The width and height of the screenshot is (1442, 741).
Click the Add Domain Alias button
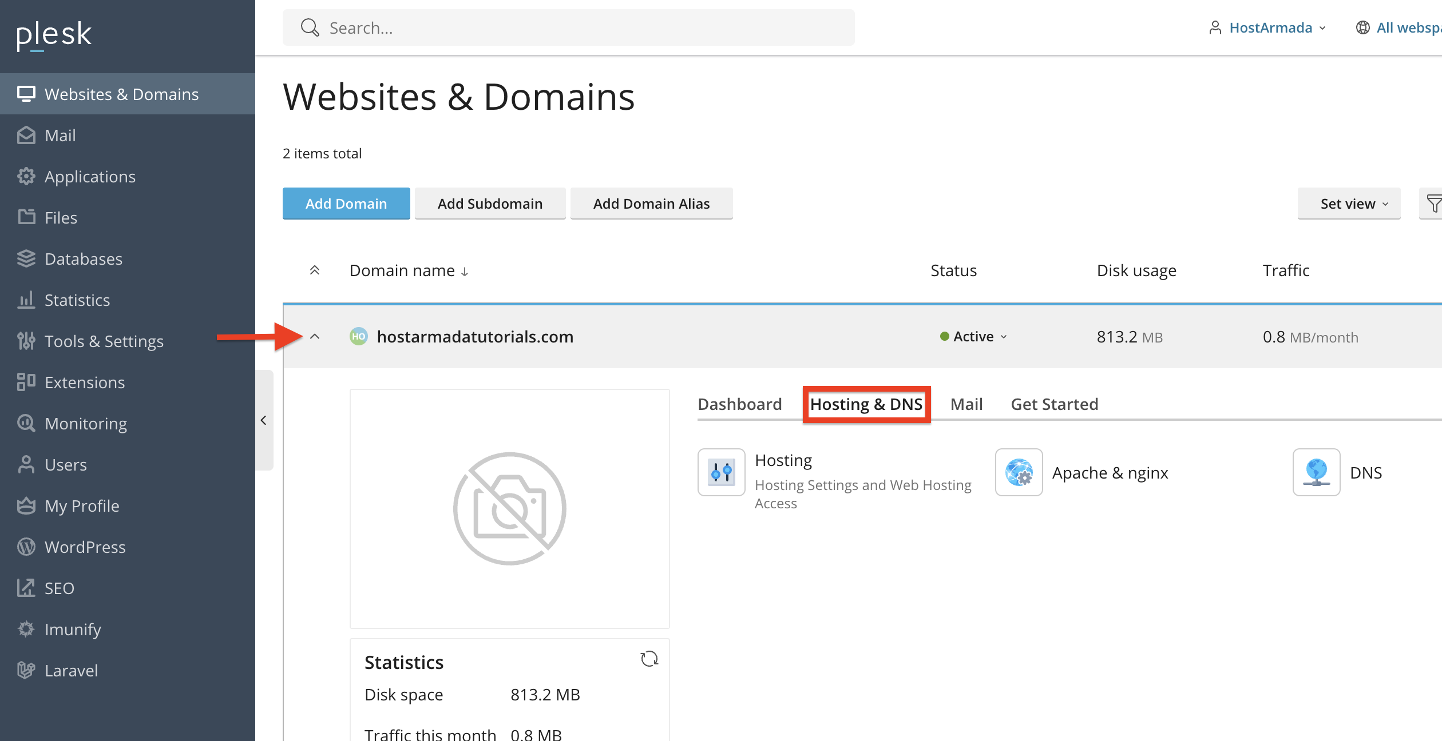(x=651, y=204)
